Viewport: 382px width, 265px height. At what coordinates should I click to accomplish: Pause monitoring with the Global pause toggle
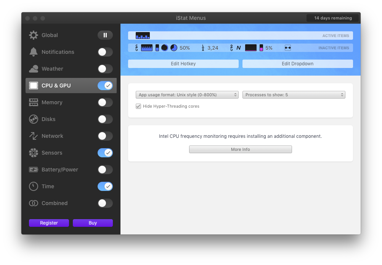pos(105,35)
